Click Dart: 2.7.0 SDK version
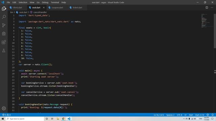216x121 pixels. pos(199,115)
